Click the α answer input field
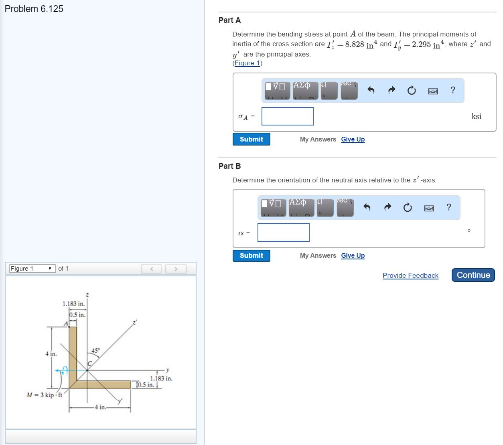The height and width of the screenshot is (445, 503). pos(284,233)
